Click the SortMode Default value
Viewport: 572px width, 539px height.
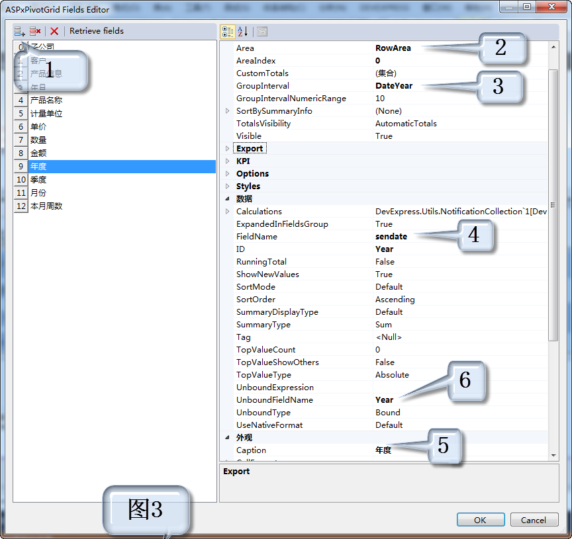point(389,287)
